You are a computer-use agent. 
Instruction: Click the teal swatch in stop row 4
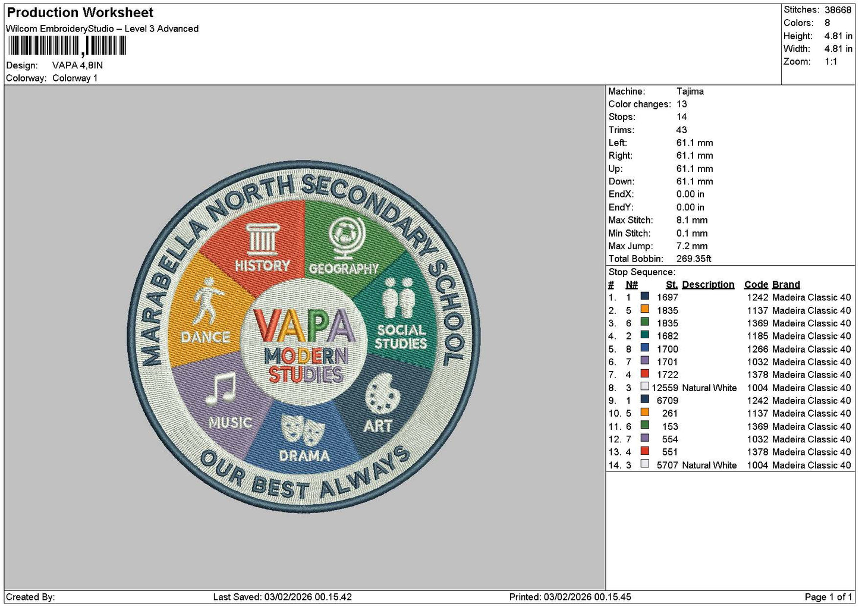(644, 335)
